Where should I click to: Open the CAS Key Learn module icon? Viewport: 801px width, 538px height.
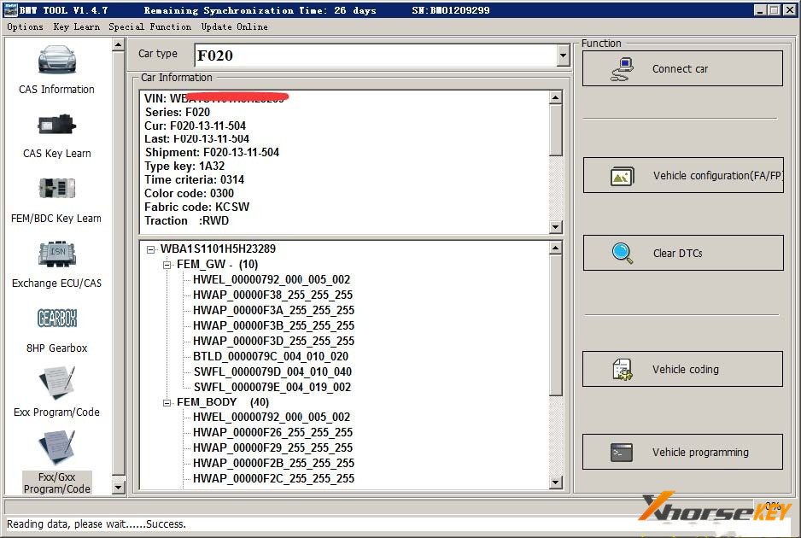coord(56,125)
